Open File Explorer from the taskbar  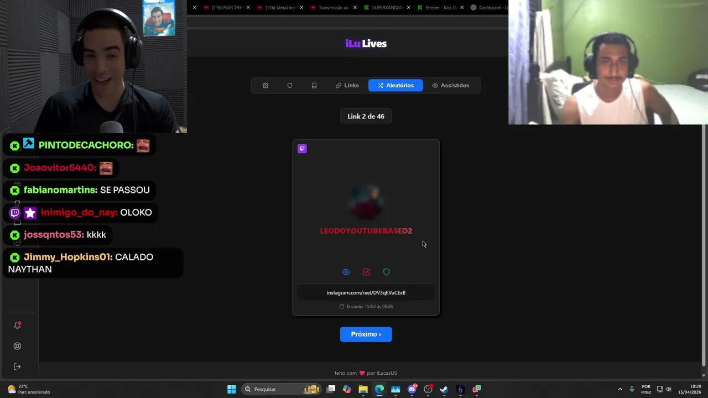click(363, 389)
